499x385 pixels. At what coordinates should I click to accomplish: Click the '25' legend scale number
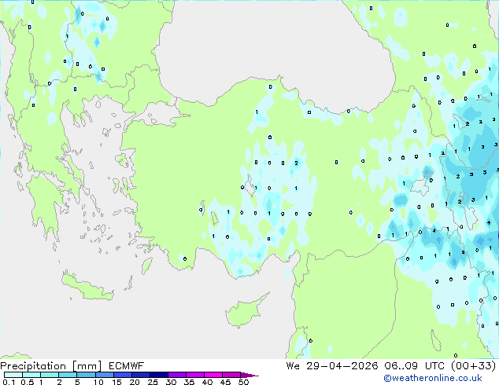tap(153, 382)
